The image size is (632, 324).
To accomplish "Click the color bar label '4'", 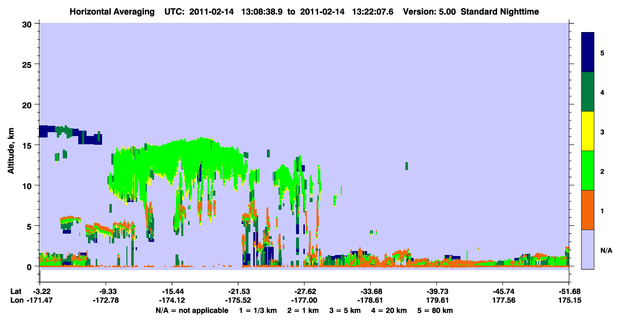I will [x=602, y=92].
